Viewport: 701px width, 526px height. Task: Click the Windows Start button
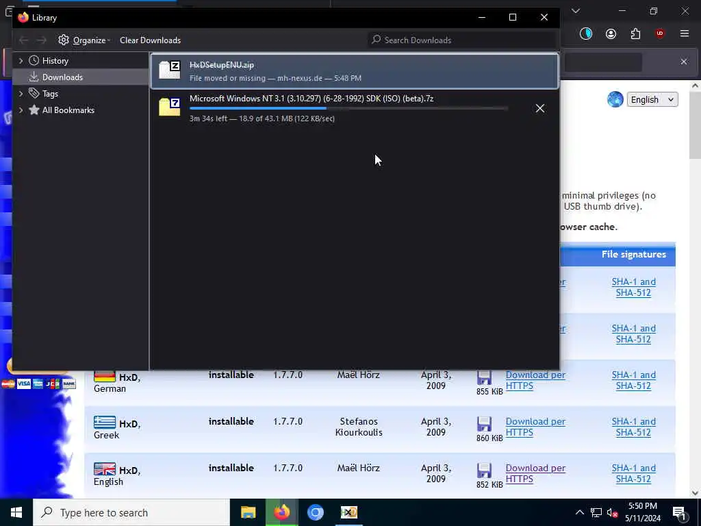[x=16, y=512]
